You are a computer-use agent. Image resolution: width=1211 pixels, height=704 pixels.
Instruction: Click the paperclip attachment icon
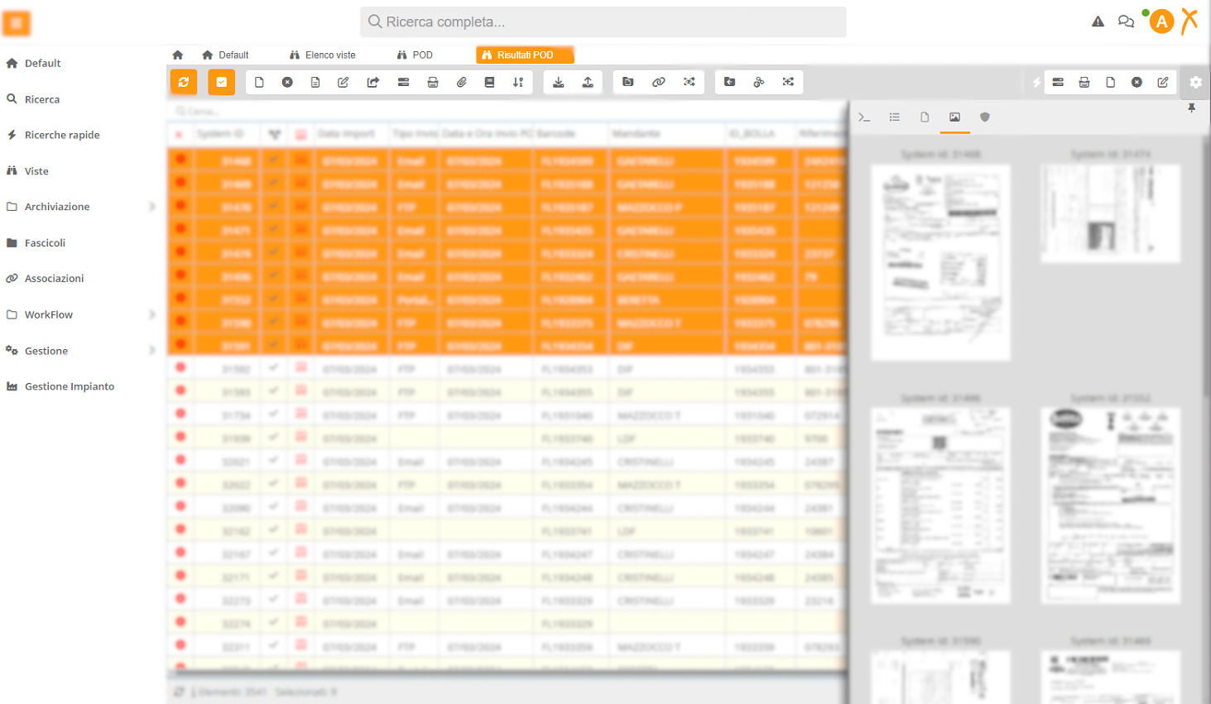pos(462,82)
